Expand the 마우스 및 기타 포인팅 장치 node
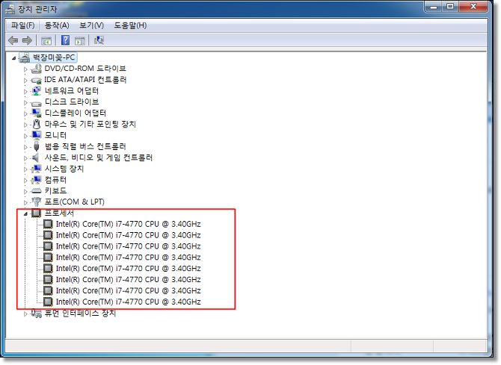Screen dimensions: 501x365 25,125
